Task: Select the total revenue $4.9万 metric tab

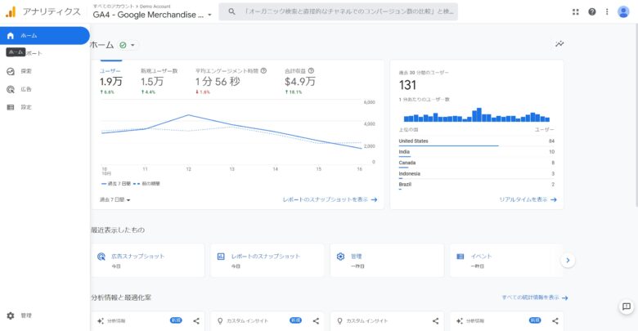Action: tap(300, 81)
